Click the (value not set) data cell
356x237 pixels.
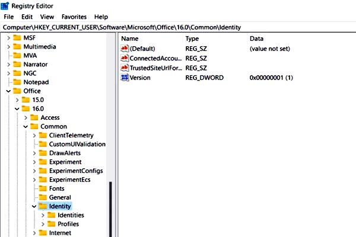270,49
